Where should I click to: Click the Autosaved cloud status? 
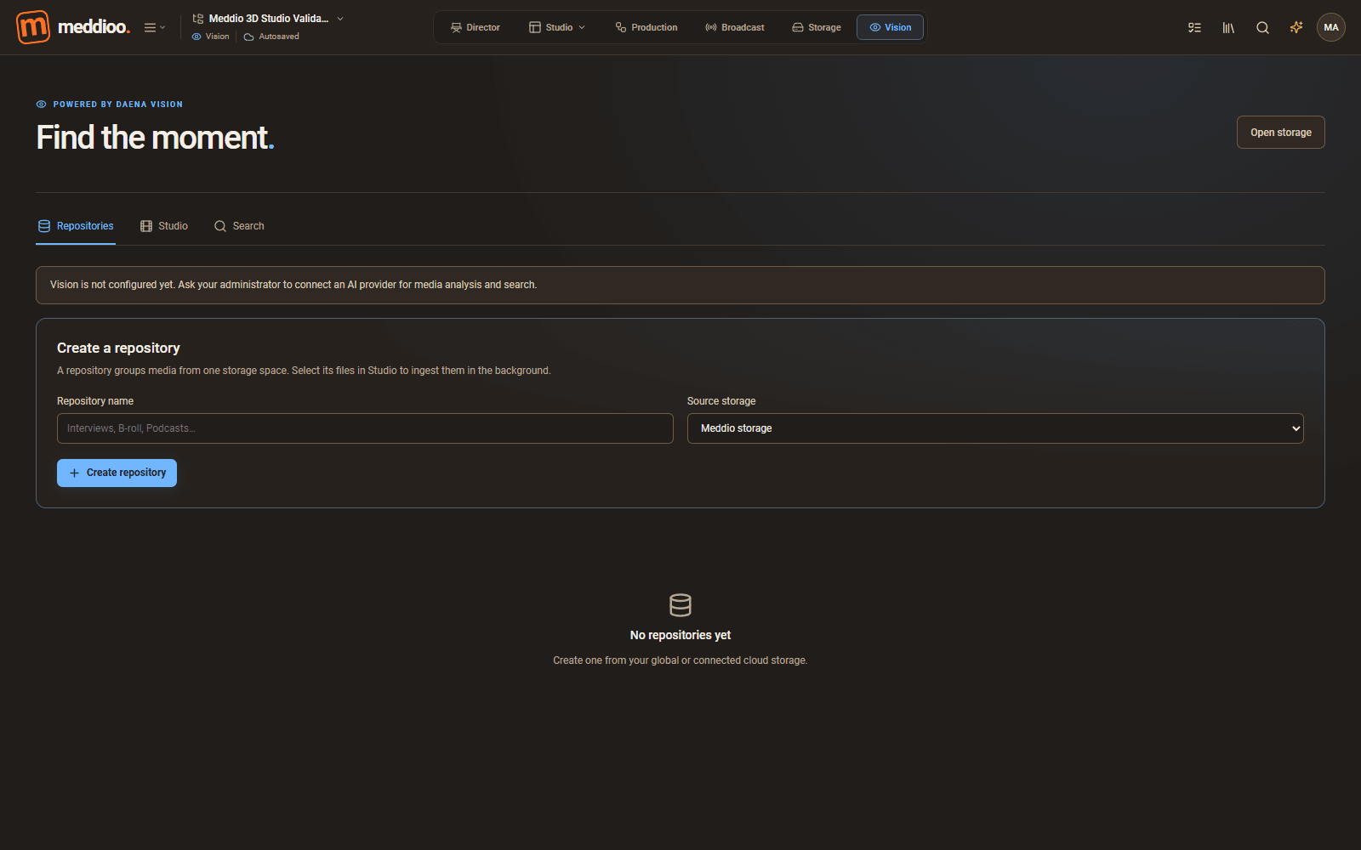pyautogui.click(x=271, y=37)
